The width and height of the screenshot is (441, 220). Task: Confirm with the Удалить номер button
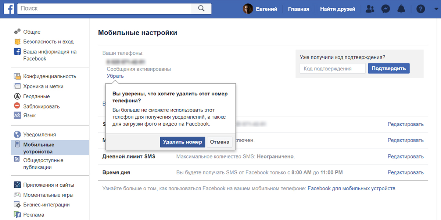pyautogui.click(x=183, y=142)
